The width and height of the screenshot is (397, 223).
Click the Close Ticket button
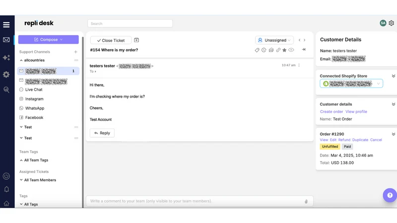tap(111, 40)
